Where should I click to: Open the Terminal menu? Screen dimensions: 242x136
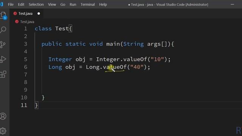pyautogui.click(x=87, y=5)
